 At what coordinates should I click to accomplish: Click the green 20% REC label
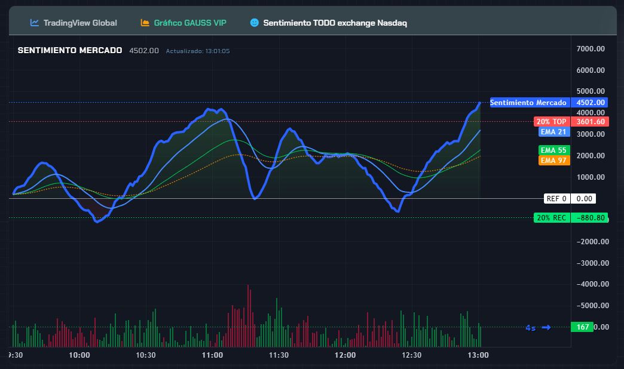(x=551, y=218)
